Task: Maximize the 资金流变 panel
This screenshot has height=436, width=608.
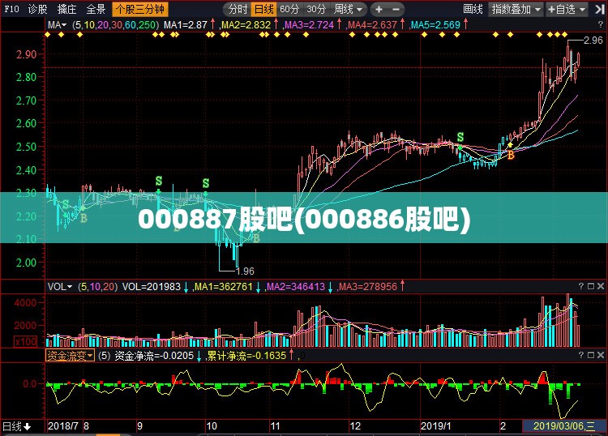Action: [x=590, y=355]
